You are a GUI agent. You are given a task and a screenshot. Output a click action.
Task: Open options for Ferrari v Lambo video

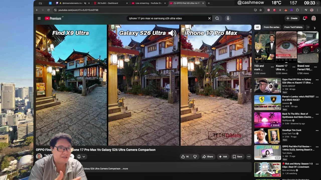(317, 97)
